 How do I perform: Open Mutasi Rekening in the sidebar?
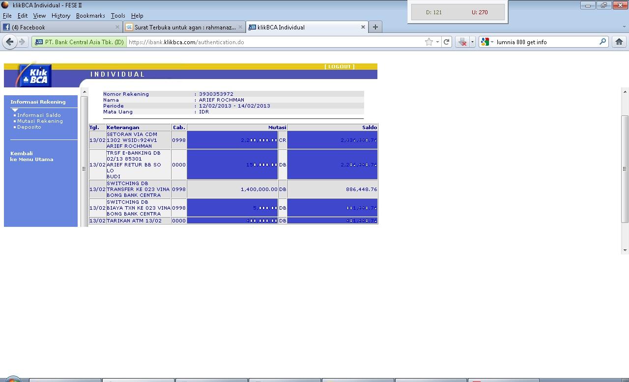pyautogui.click(x=40, y=121)
